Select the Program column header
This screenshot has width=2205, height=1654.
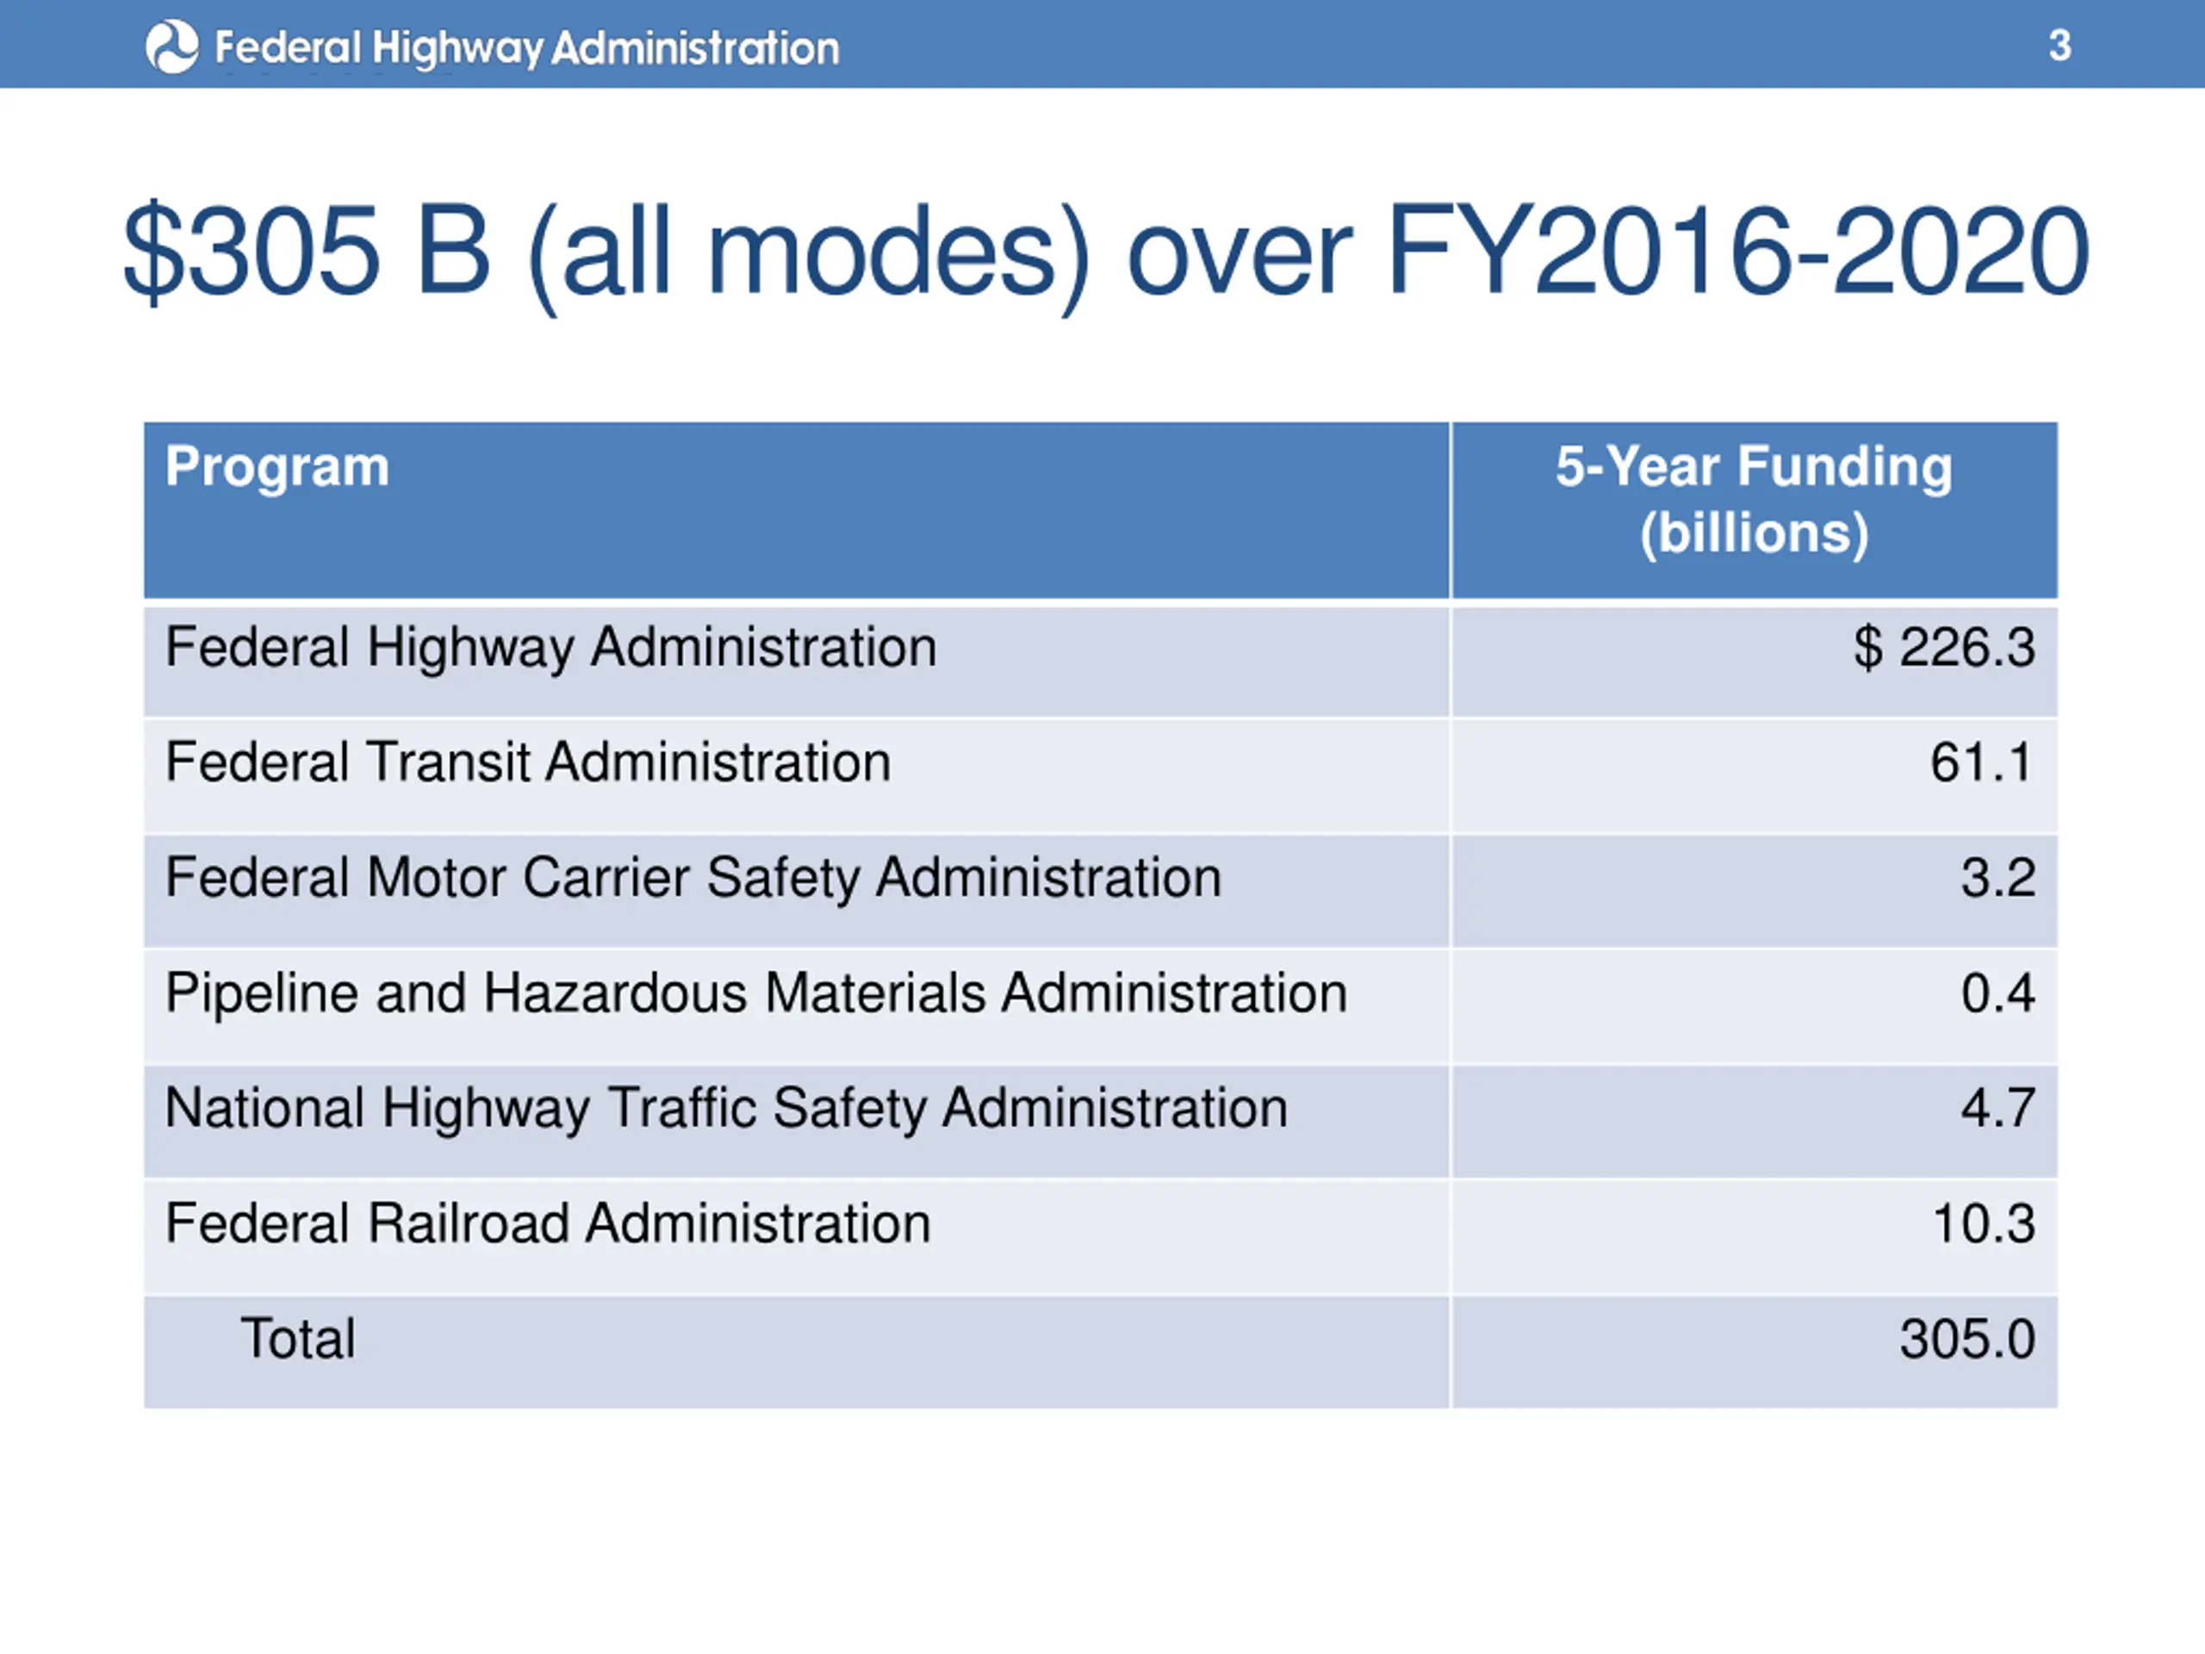click(x=277, y=467)
